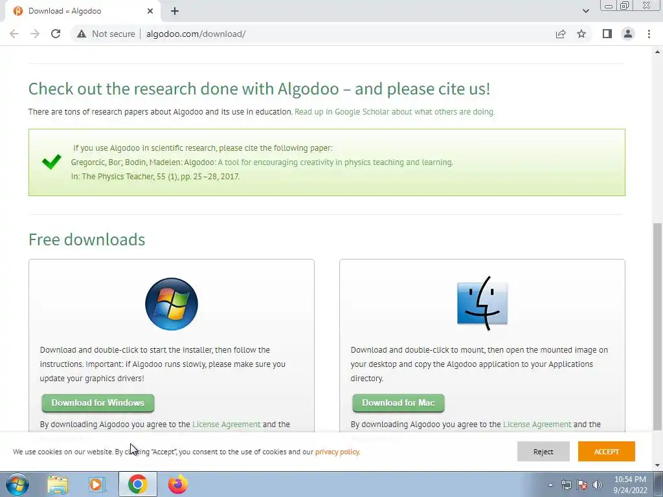Bookmark this page with the star
This screenshot has width=663, height=497.
click(x=581, y=34)
